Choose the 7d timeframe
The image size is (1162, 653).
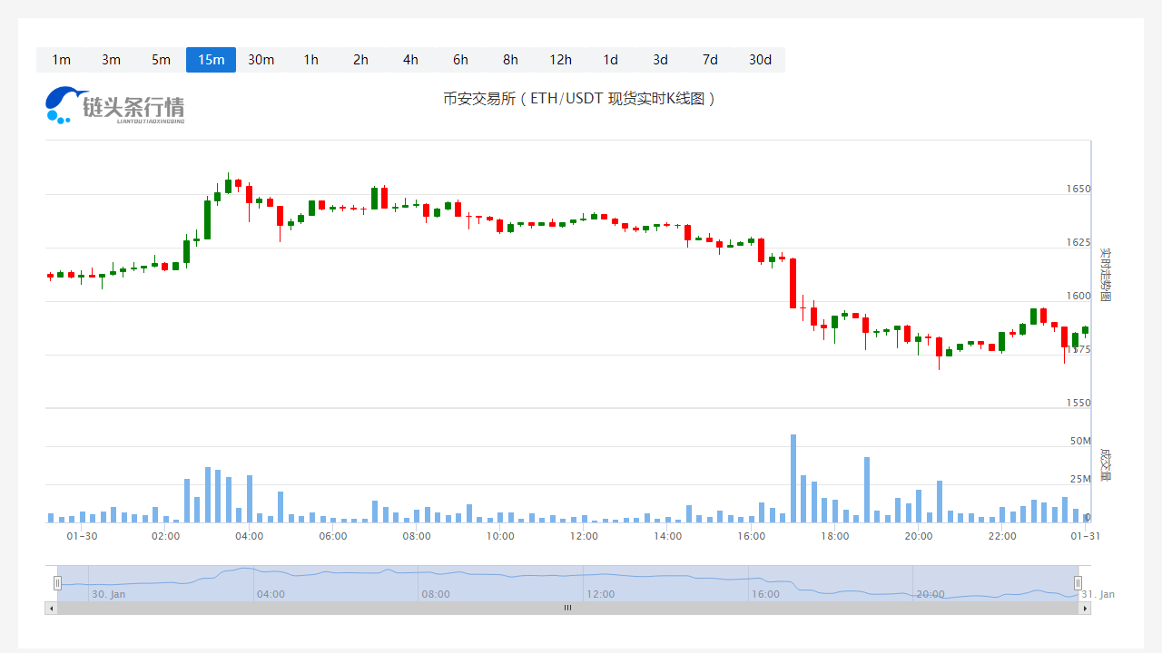(710, 60)
